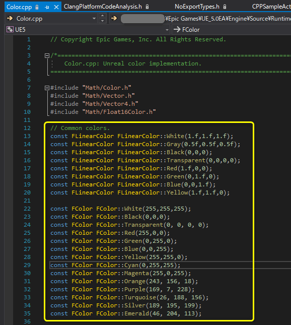
Task: Click FColor::Emerald(46, 204, 113) line
Action: tap(126, 313)
